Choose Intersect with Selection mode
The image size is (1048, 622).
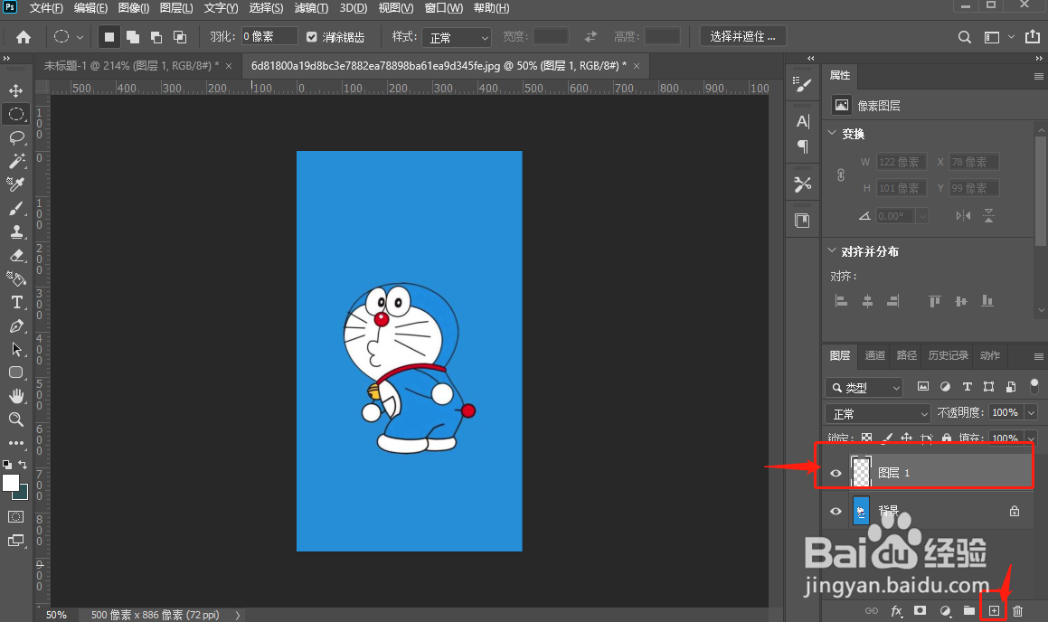pyautogui.click(x=180, y=37)
